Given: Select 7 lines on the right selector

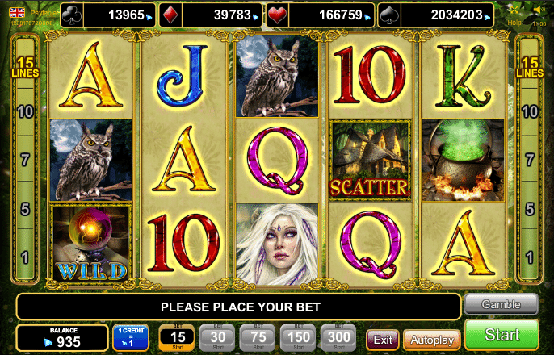Looking at the screenshot, I should click(x=529, y=160).
